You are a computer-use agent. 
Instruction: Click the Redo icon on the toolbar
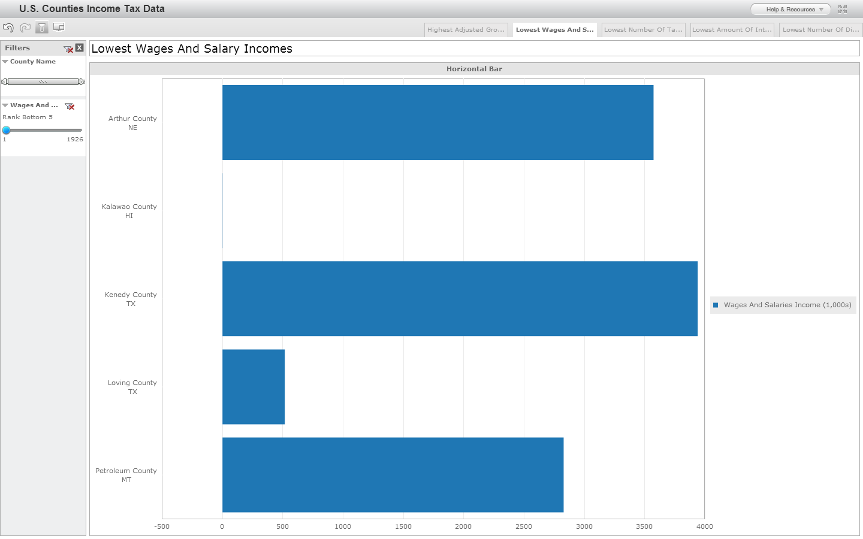25,27
